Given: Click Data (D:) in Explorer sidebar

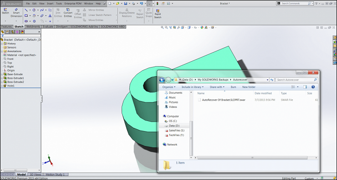Looking at the screenshot, I should 174,126.
